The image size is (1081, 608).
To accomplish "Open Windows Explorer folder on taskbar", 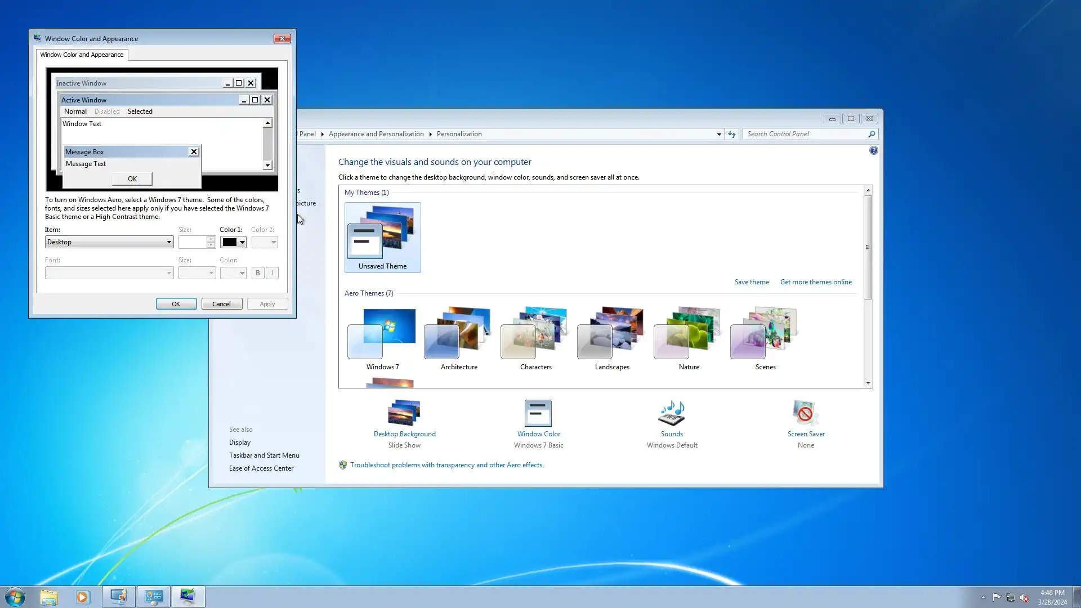I will 49,597.
